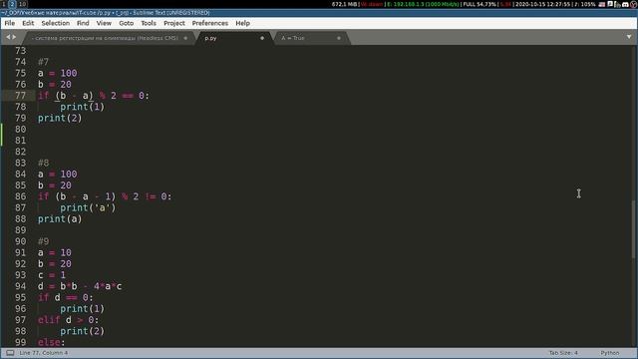Close the Headless CMS tab using its dot
The image size is (638, 359).
tap(185, 38)
